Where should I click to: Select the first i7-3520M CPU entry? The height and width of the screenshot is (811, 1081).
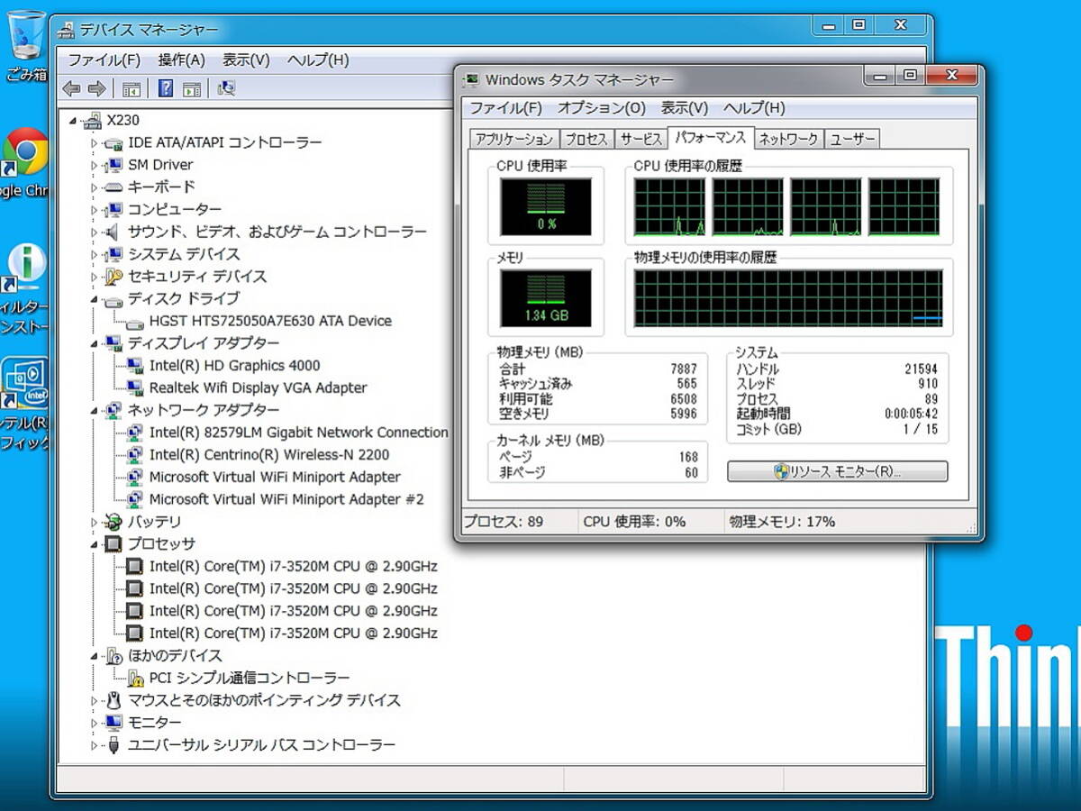coord(293,566)
